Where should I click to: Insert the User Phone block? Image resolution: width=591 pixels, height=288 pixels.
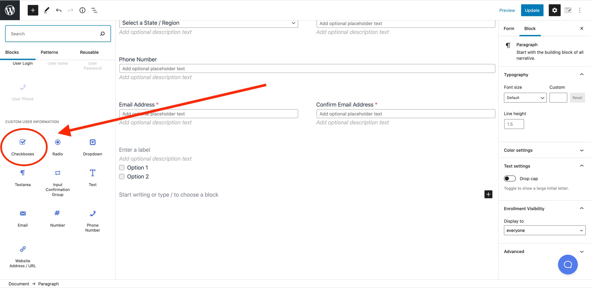pyautogui.click(x=23, y=92)
